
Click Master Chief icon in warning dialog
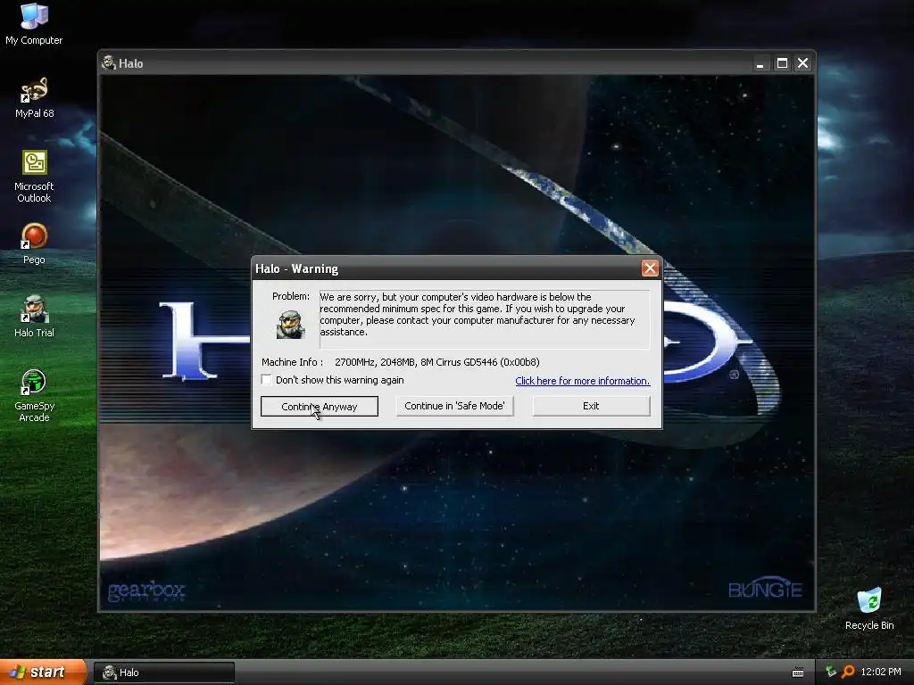coord(290,324)
